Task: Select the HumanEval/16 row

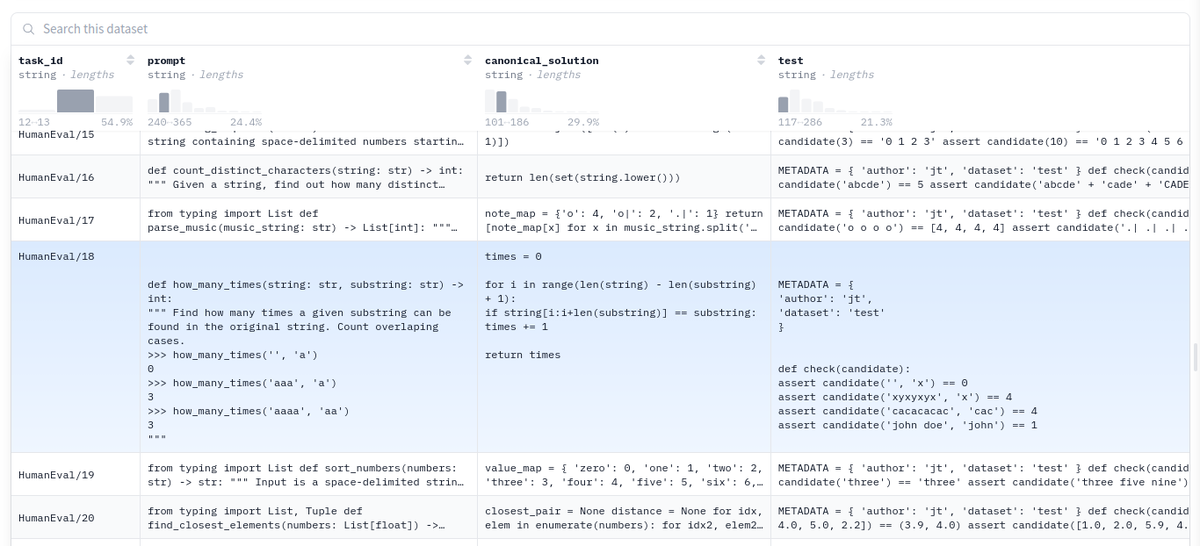Action: pyautogui.click(x=56, y=177)
